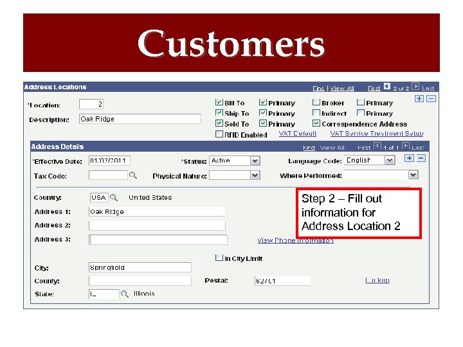This screenshot has width=463, height=347.
Task: Open the Language Code dropdown
Action: point(390,160)
